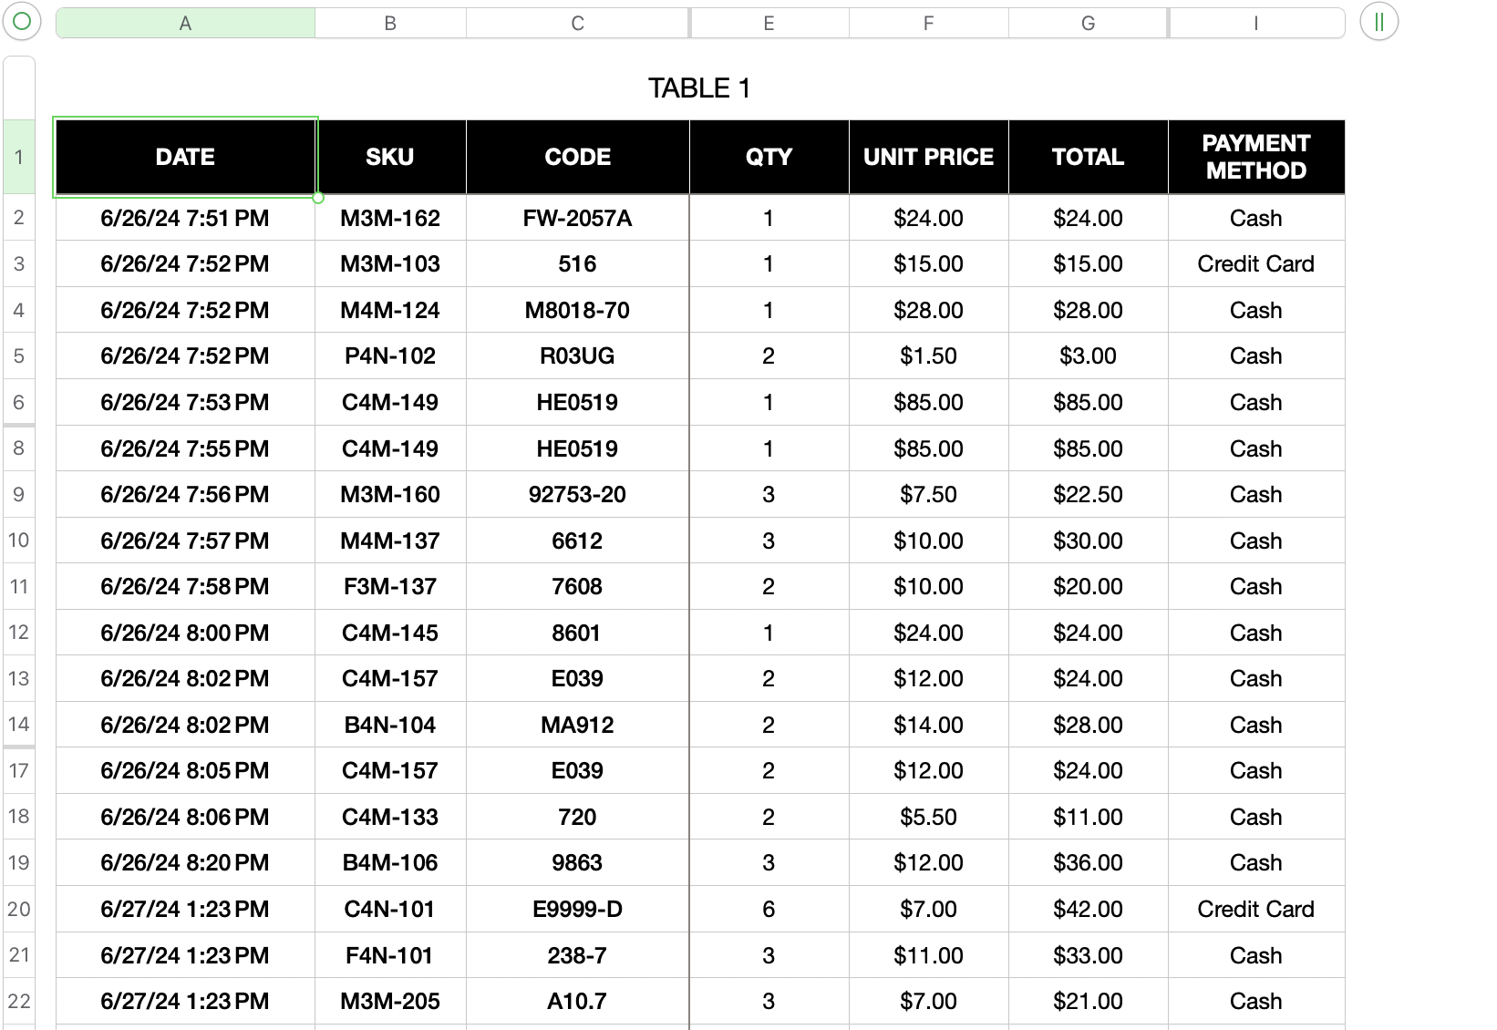Select column I header
Image resolution: width=1497 pixels, height=1030 pixels.
(1255, 24)
